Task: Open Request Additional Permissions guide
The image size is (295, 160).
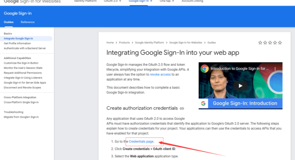Action: click(x=23, y=73)
